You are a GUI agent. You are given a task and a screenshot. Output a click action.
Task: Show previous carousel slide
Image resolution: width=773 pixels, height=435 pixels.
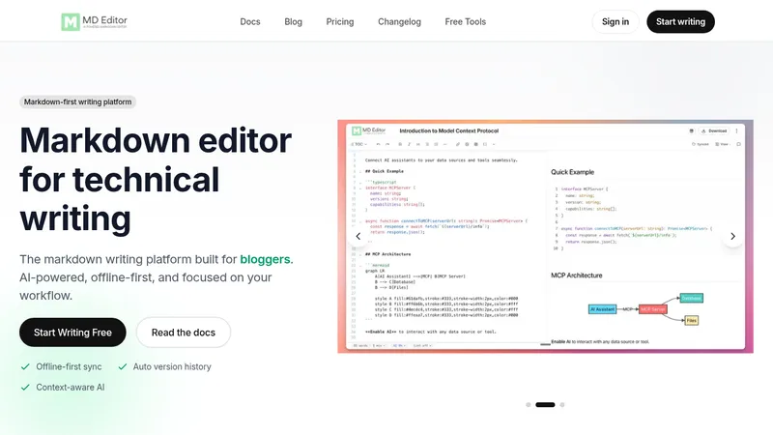coord(358,236)
